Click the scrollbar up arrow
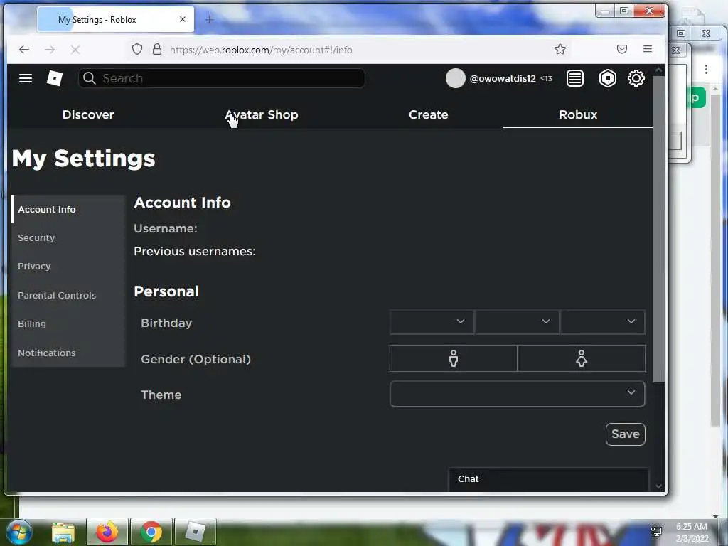This screenshot has height=546, width=728. tap(658, 70)
